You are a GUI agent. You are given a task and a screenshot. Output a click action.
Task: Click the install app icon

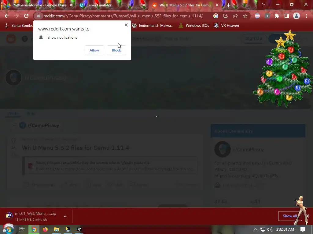(x=225, y=16)
